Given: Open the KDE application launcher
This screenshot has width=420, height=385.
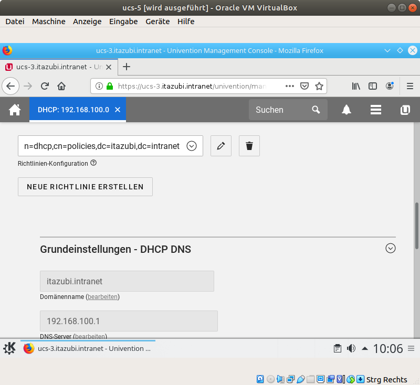Looking at the screenshot, I should 9,348.
